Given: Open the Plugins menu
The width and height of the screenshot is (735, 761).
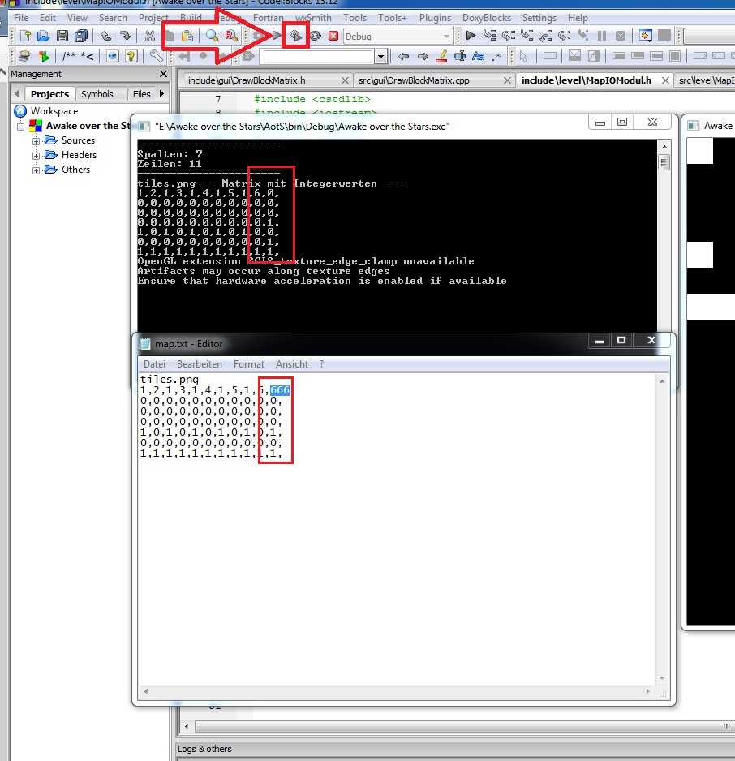Looking at the screenshot, I should point(435,17).
